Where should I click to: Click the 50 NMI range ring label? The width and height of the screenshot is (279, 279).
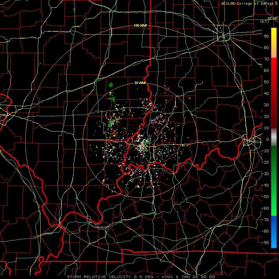click(x=140, y=83)
